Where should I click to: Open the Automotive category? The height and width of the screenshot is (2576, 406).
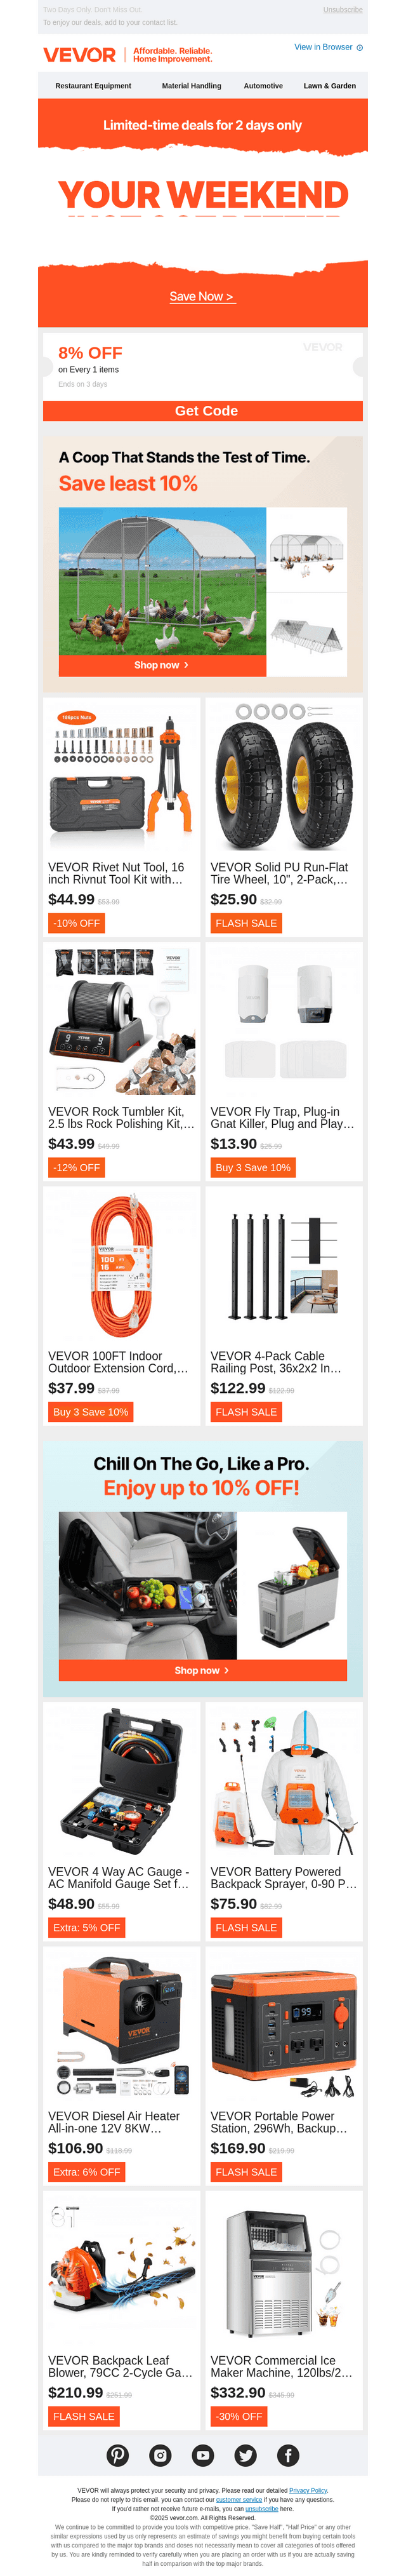point(263,86)
